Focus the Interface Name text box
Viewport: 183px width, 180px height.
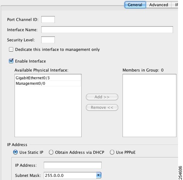pos(107,30)
